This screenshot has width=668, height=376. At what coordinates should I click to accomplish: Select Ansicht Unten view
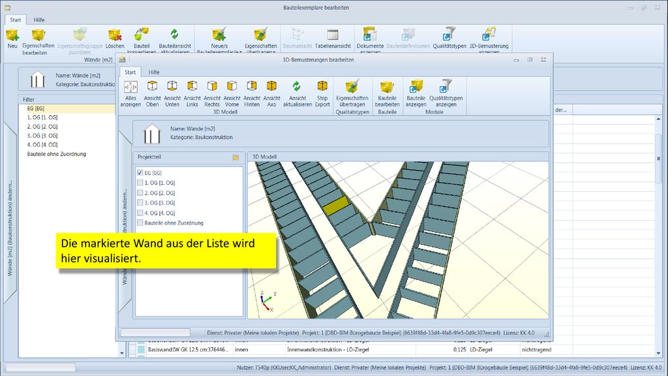click(172, 94)
